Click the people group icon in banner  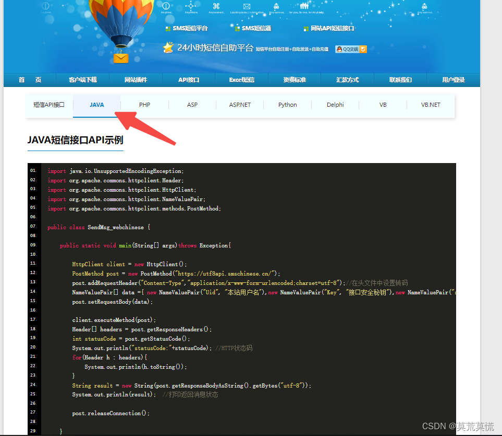[x=304, y=6]
